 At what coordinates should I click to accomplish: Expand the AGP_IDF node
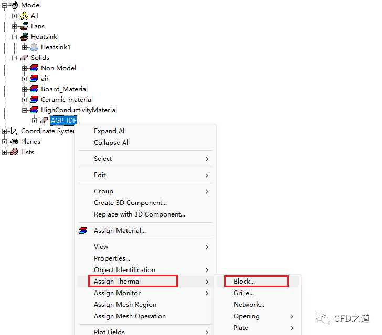click(x=34, y=121)
